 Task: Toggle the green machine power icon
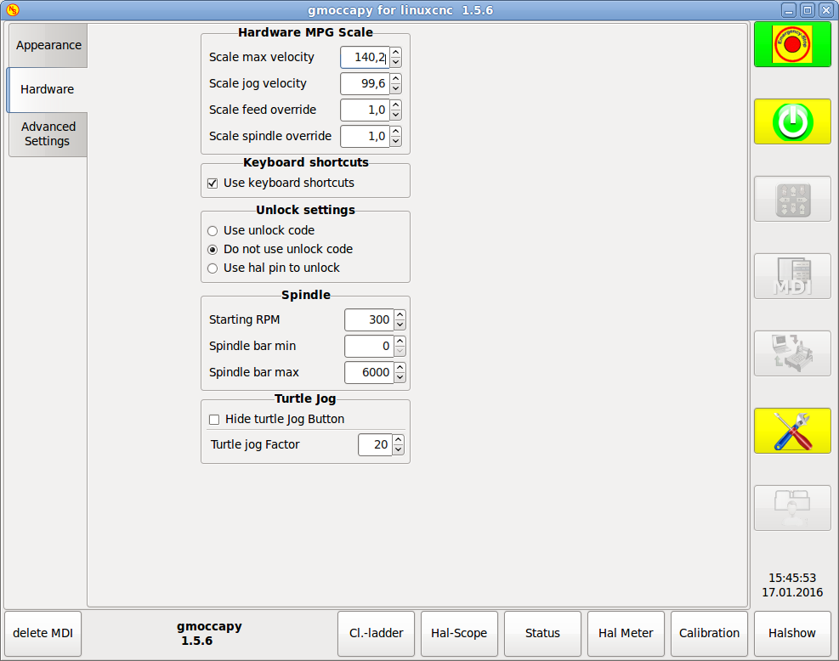coord(792,121)
